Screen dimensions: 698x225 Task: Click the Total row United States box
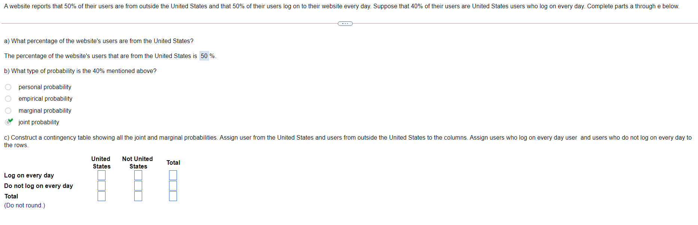point(101,195)
